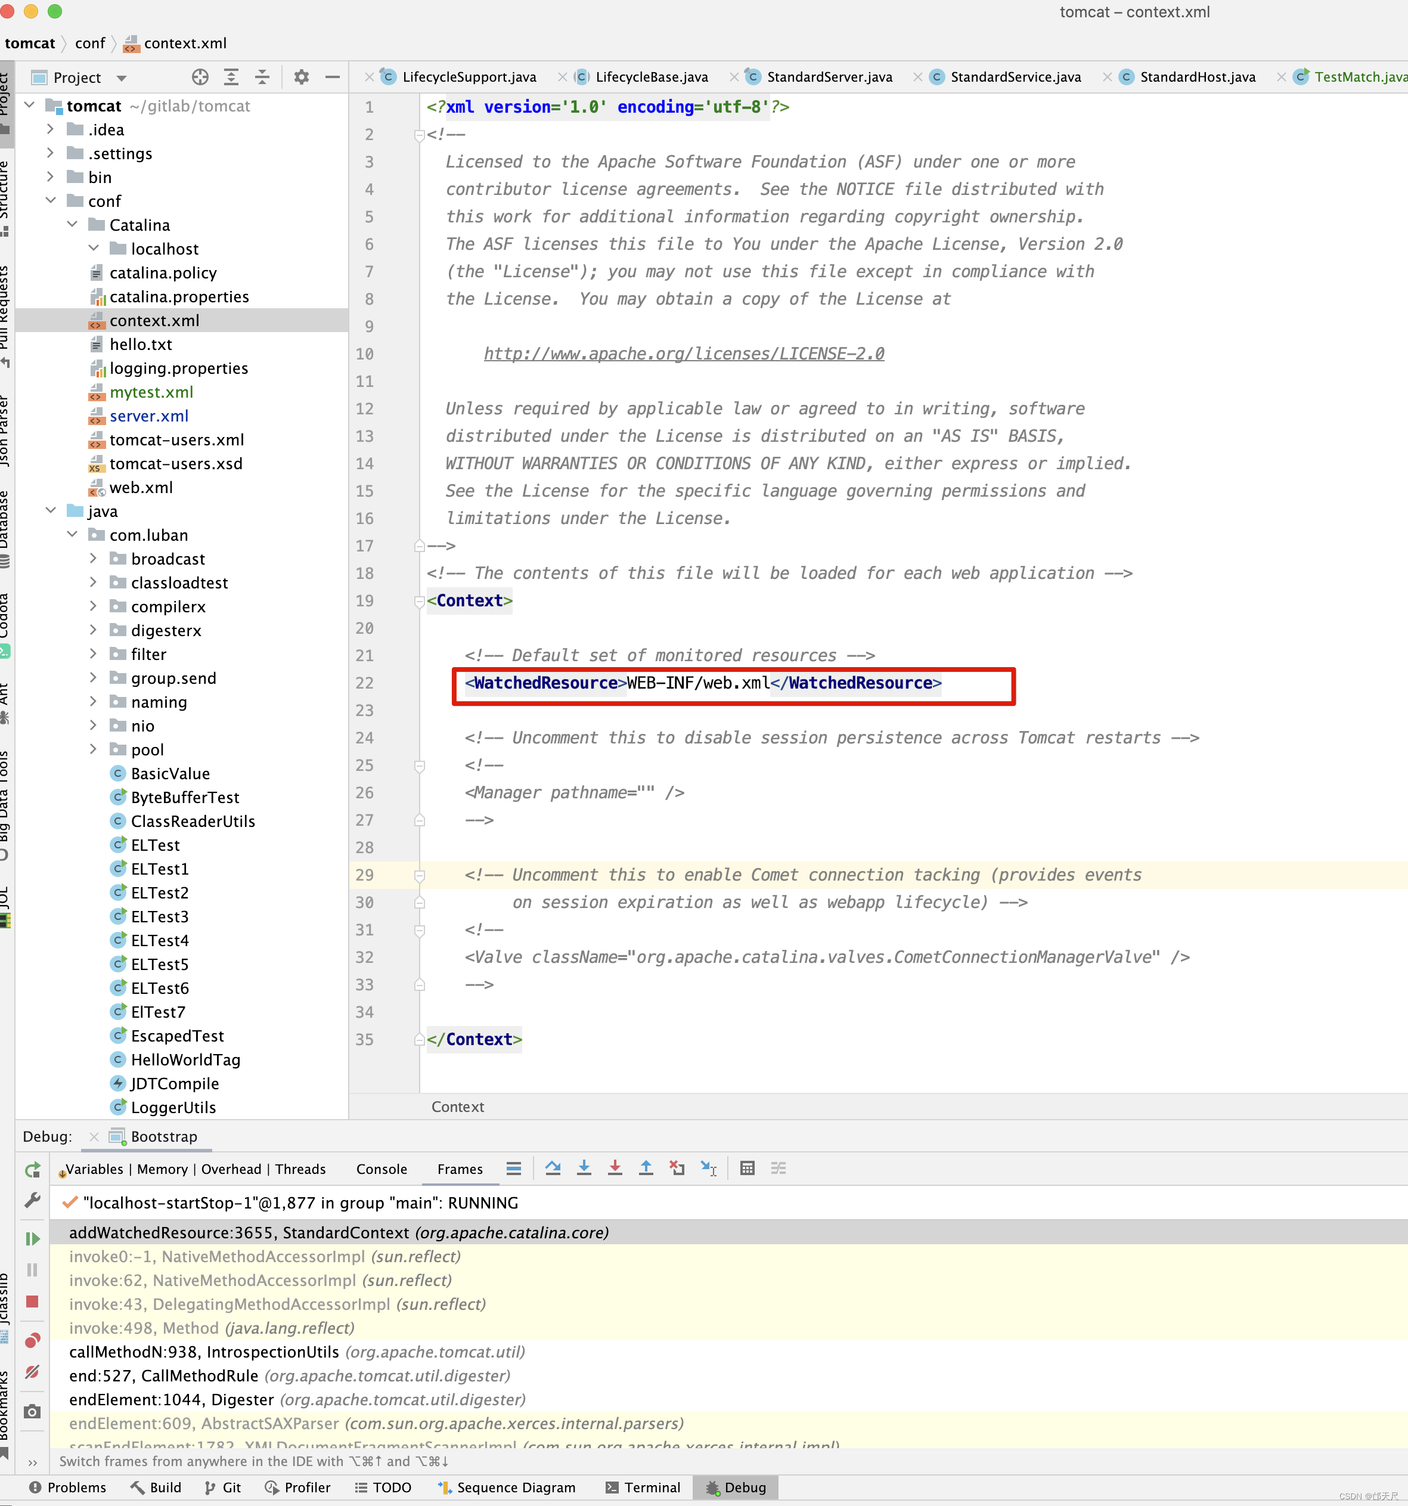Click the locate-in-project target icon
1408x1506 pixels.
point(200,76)
